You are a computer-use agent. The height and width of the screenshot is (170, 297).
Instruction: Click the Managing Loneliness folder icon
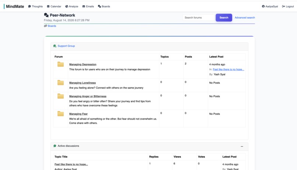pos(60,83)
